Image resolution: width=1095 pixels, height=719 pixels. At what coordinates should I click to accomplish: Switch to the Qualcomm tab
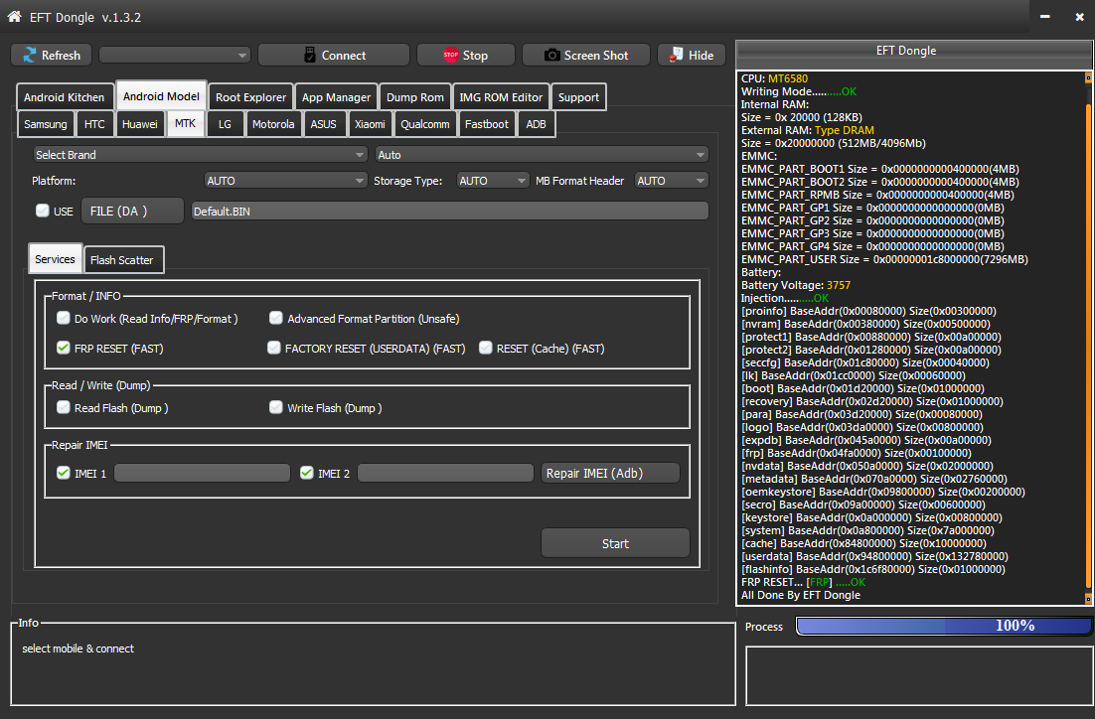coord(426,124)
